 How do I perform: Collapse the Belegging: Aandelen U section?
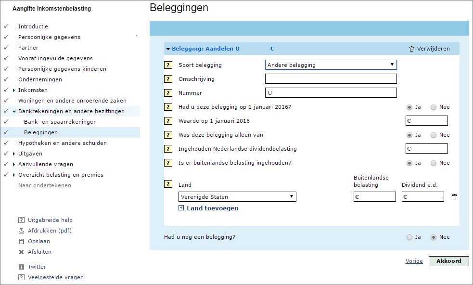pyautogui.click(x=168, y=49)
